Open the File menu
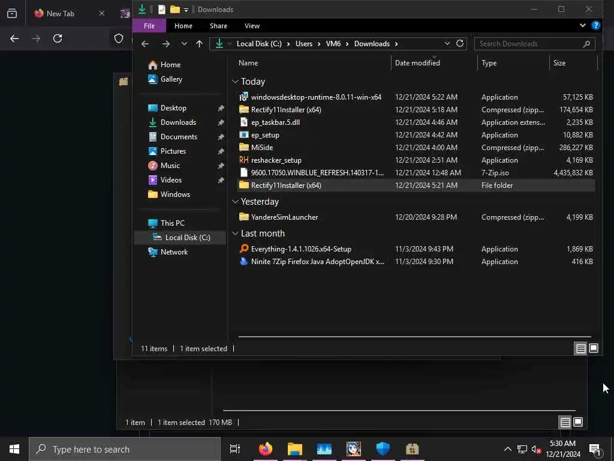The height and width of the screenshot is (461, 614). (x=149, y=26)
